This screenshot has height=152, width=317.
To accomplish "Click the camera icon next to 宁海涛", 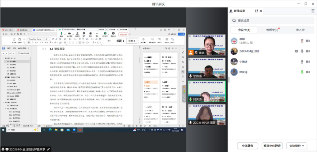I will tap(308, 62).
